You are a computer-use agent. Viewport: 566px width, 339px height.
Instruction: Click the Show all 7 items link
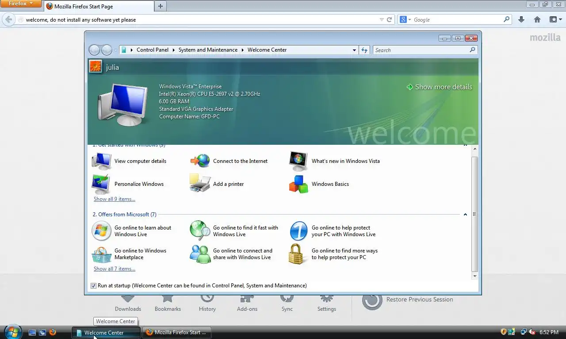tap(115, 269)
